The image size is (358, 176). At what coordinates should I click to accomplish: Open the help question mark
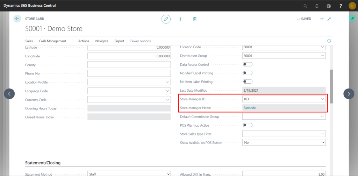pyautogui.click(x=341, y=6)
